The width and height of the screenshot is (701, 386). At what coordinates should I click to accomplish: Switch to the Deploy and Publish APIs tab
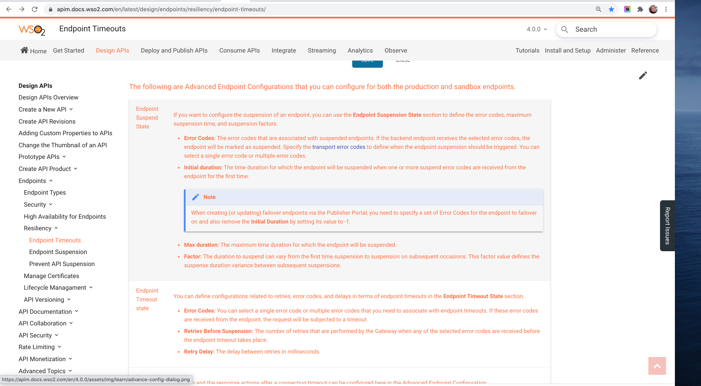174,50
